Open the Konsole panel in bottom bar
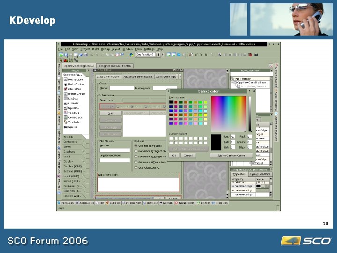The height and width of the screenshot is (253, 337). [167, 203]
